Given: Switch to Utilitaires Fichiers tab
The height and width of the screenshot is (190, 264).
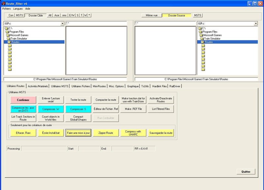Looking at the screenshot, I should [x=81, y=86].
